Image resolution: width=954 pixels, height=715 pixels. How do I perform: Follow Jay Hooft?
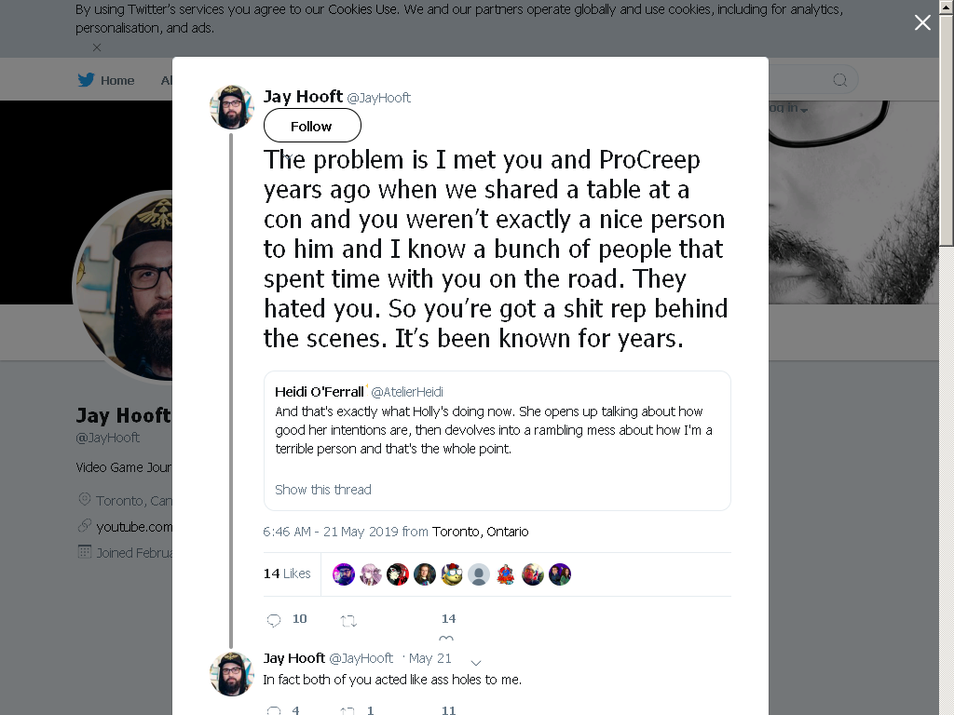pyautogui.click(x=312, y=126)
